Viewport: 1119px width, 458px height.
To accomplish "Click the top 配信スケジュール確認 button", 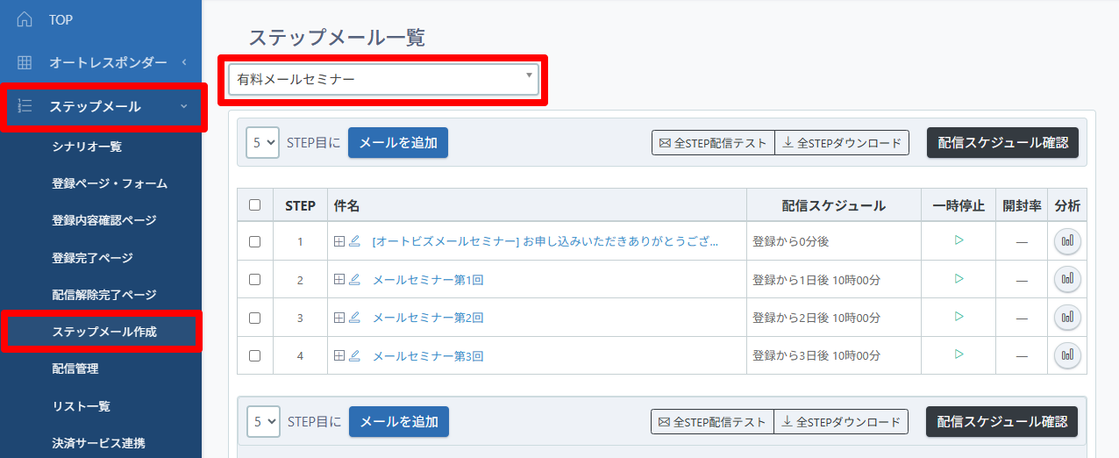I will pyautogui.click(x=1002, y=142).
